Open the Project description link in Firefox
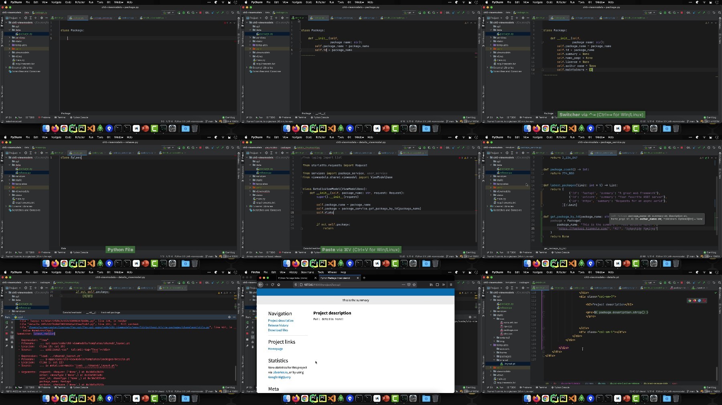Viewport: 722px width, 405px height. click(281, 320)
